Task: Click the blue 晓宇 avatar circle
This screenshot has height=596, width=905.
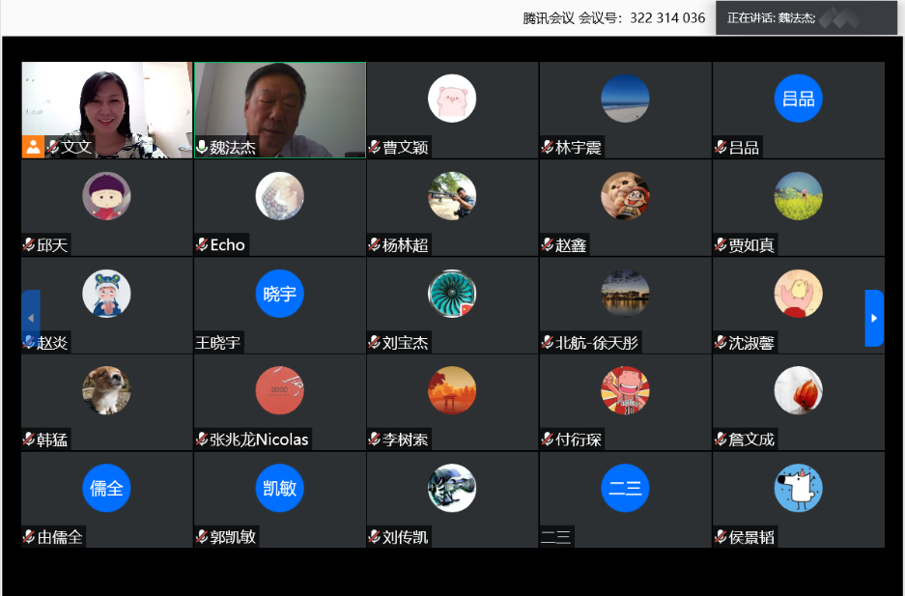Action: [279, 294]
